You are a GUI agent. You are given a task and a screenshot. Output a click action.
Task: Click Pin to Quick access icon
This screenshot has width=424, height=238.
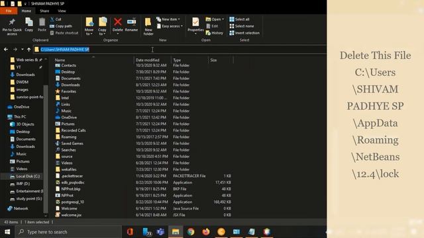[12, 22]
